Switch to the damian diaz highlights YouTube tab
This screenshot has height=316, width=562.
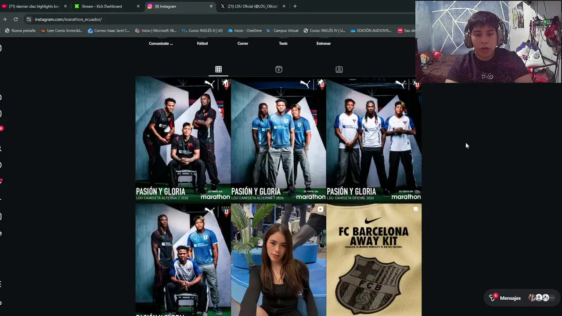point(33,6)
